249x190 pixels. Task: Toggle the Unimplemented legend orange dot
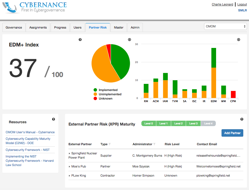(95, 94)
